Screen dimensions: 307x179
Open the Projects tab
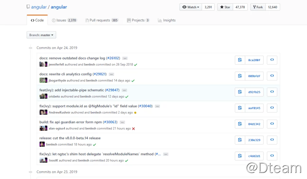(x=138, y=20)
